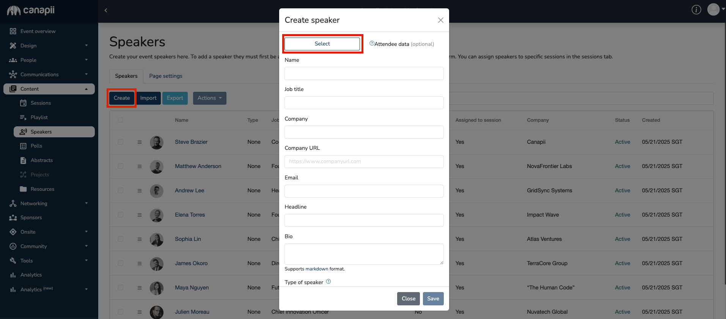Click the Event overview grid icon
Viewport: 726px width, 319px height.
tap(13, 31)
